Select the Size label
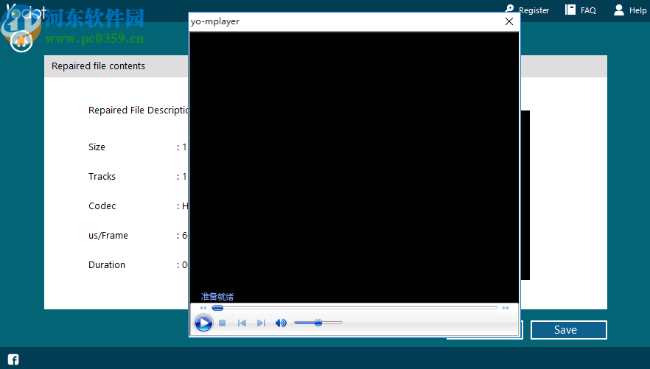650x369 pixels. pos(97,147)
